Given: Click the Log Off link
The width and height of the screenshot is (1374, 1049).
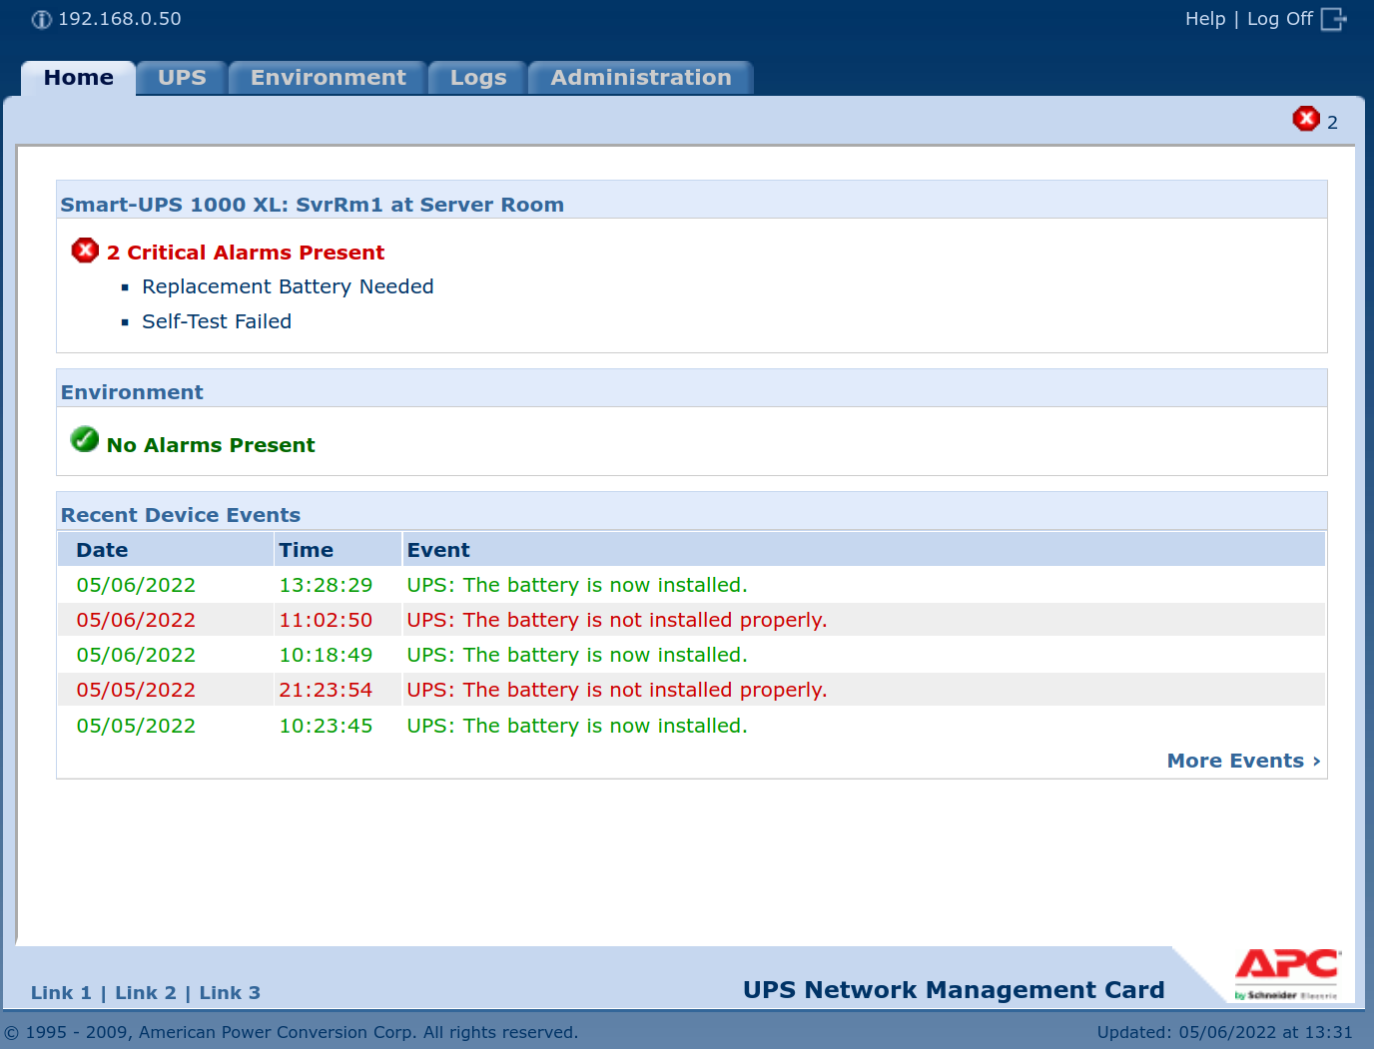Looking at the screenshot, I should pyautogui.click(x=1280, y=19).
